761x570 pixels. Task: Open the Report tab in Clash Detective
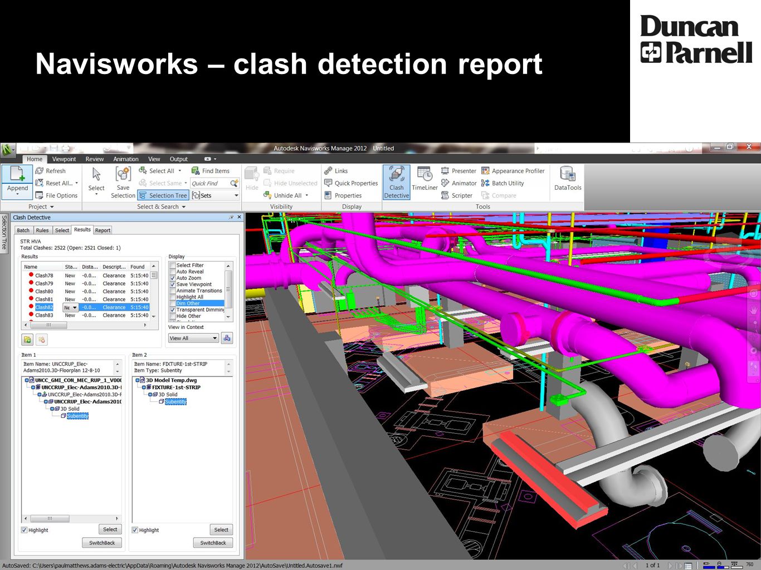103,230
